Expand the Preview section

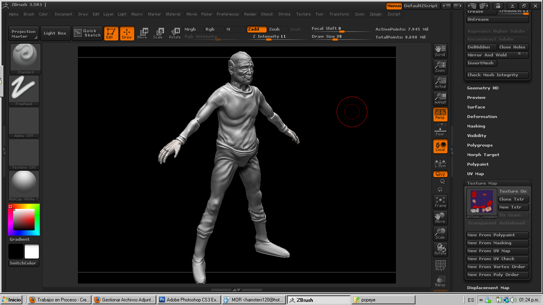[x=476, y=98]
